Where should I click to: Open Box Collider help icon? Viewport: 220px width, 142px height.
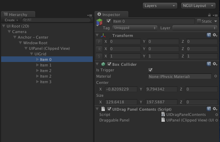coord(208,64)
